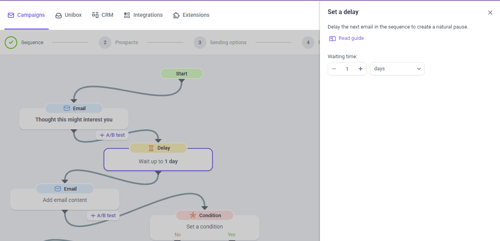Click the envelope icon on second Email node
Screen dimensions: 500x241
tap(58, 189)
